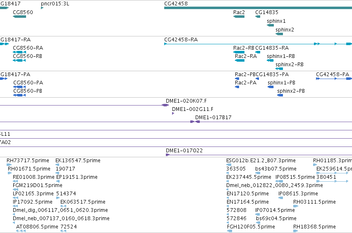Image resolution: width=352 pixels, height=233 pixels.
Task: Click the 380451 feature label
Action: click(x=326, y=177)
